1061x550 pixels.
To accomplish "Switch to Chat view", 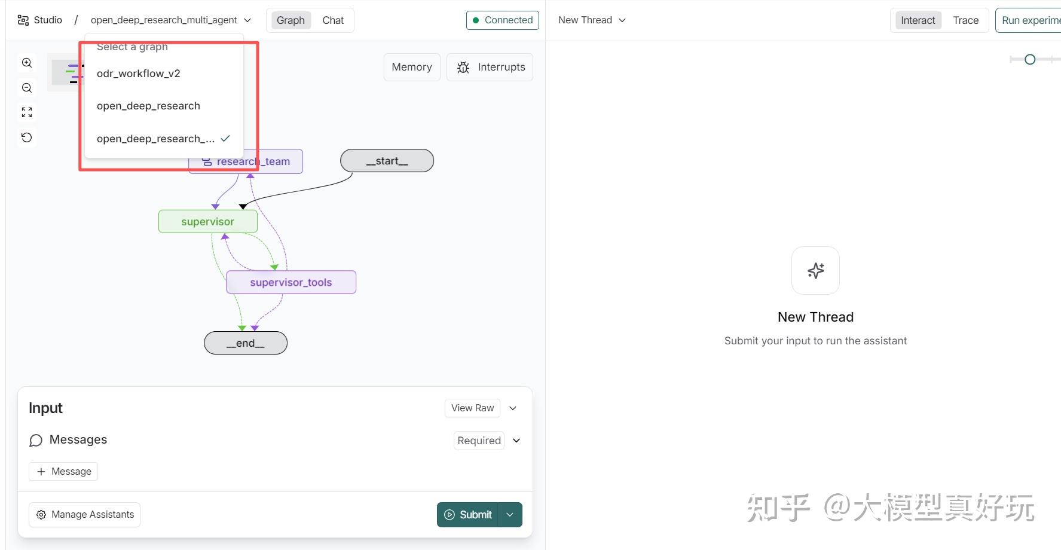I will point(333,20).
